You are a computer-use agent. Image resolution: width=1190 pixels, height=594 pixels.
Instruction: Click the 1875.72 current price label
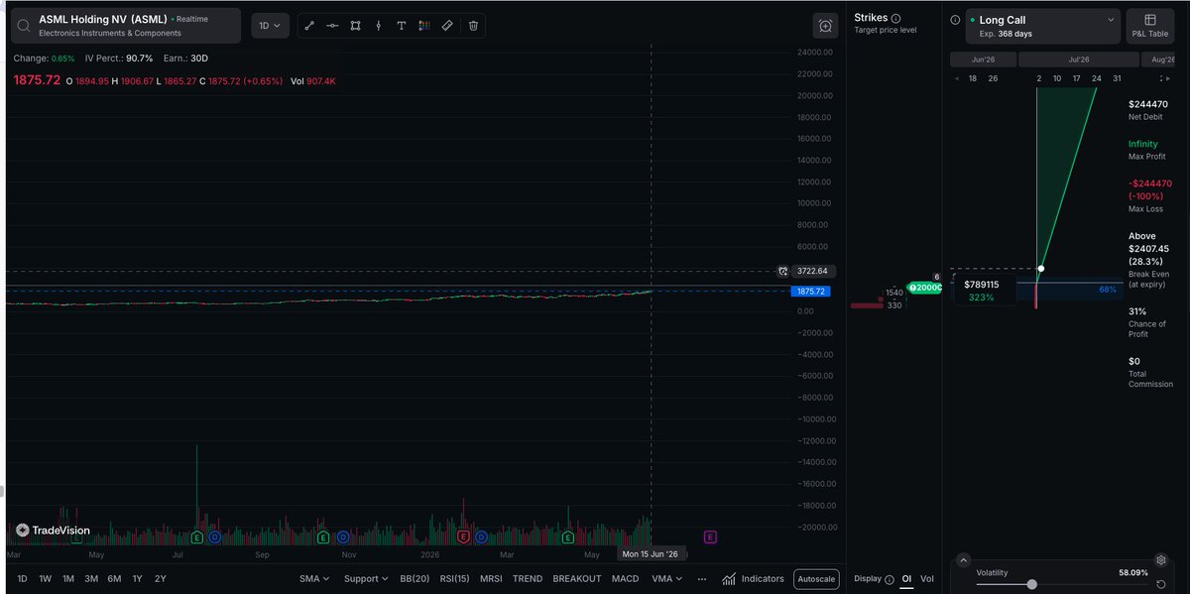tap(810, 292)
